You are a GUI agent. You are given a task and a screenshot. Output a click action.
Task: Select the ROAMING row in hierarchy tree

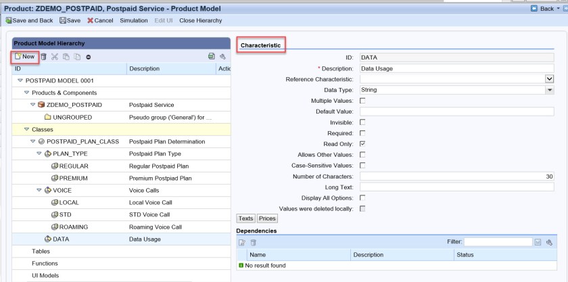pyautogui.click(x=74, y=227)
